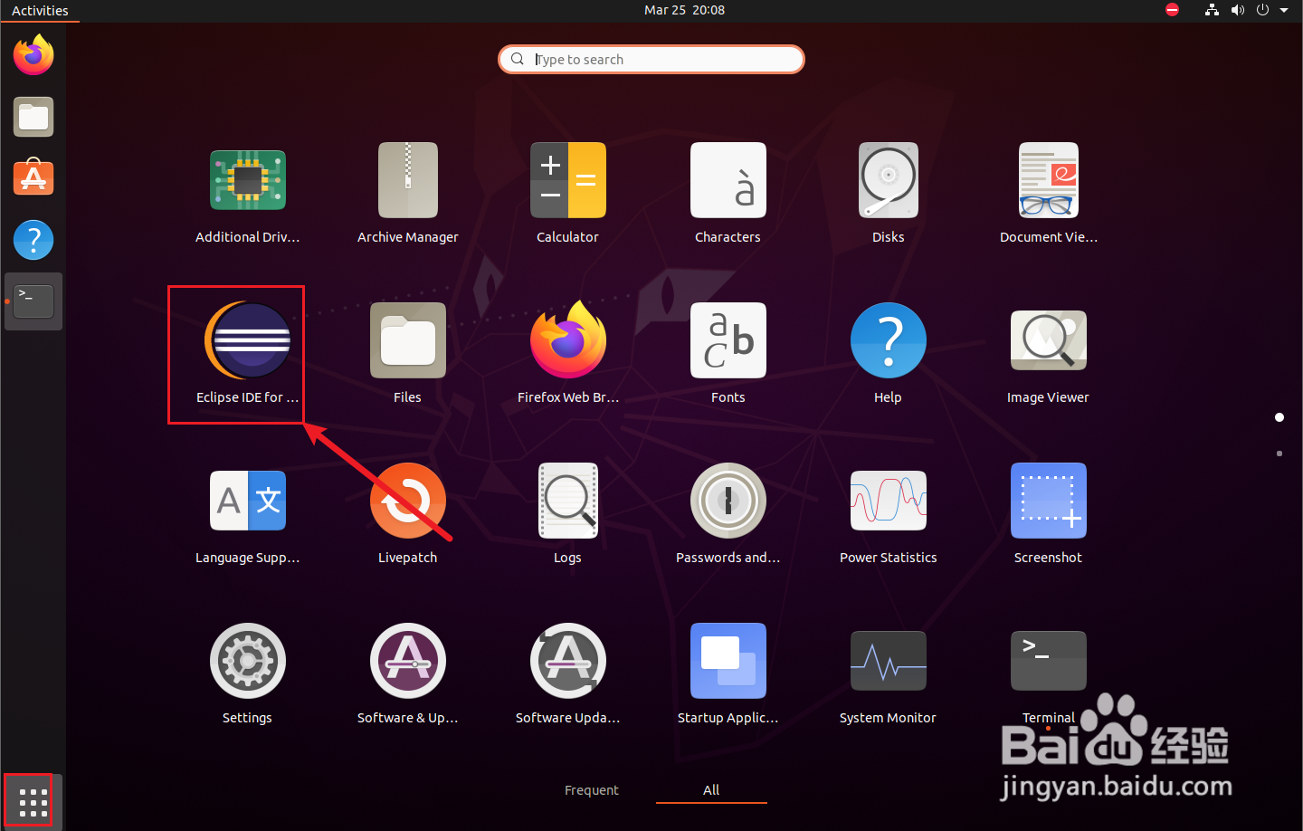1303x831 pixels.
Task: Click the volume icon in top bar
Action: coord(1237,10)
